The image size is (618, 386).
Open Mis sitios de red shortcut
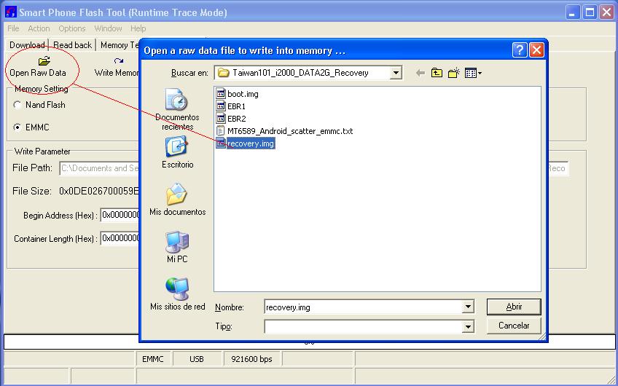[177, 294]
